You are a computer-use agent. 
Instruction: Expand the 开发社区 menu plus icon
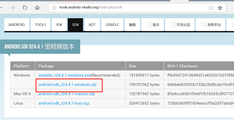coord(173,25)
